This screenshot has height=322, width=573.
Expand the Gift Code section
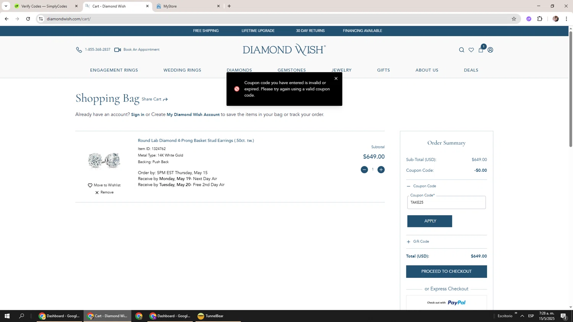coord(418,241)
